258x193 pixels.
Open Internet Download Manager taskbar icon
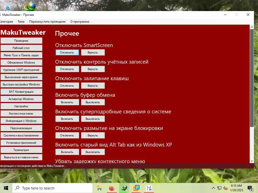(x=124, y=188)
